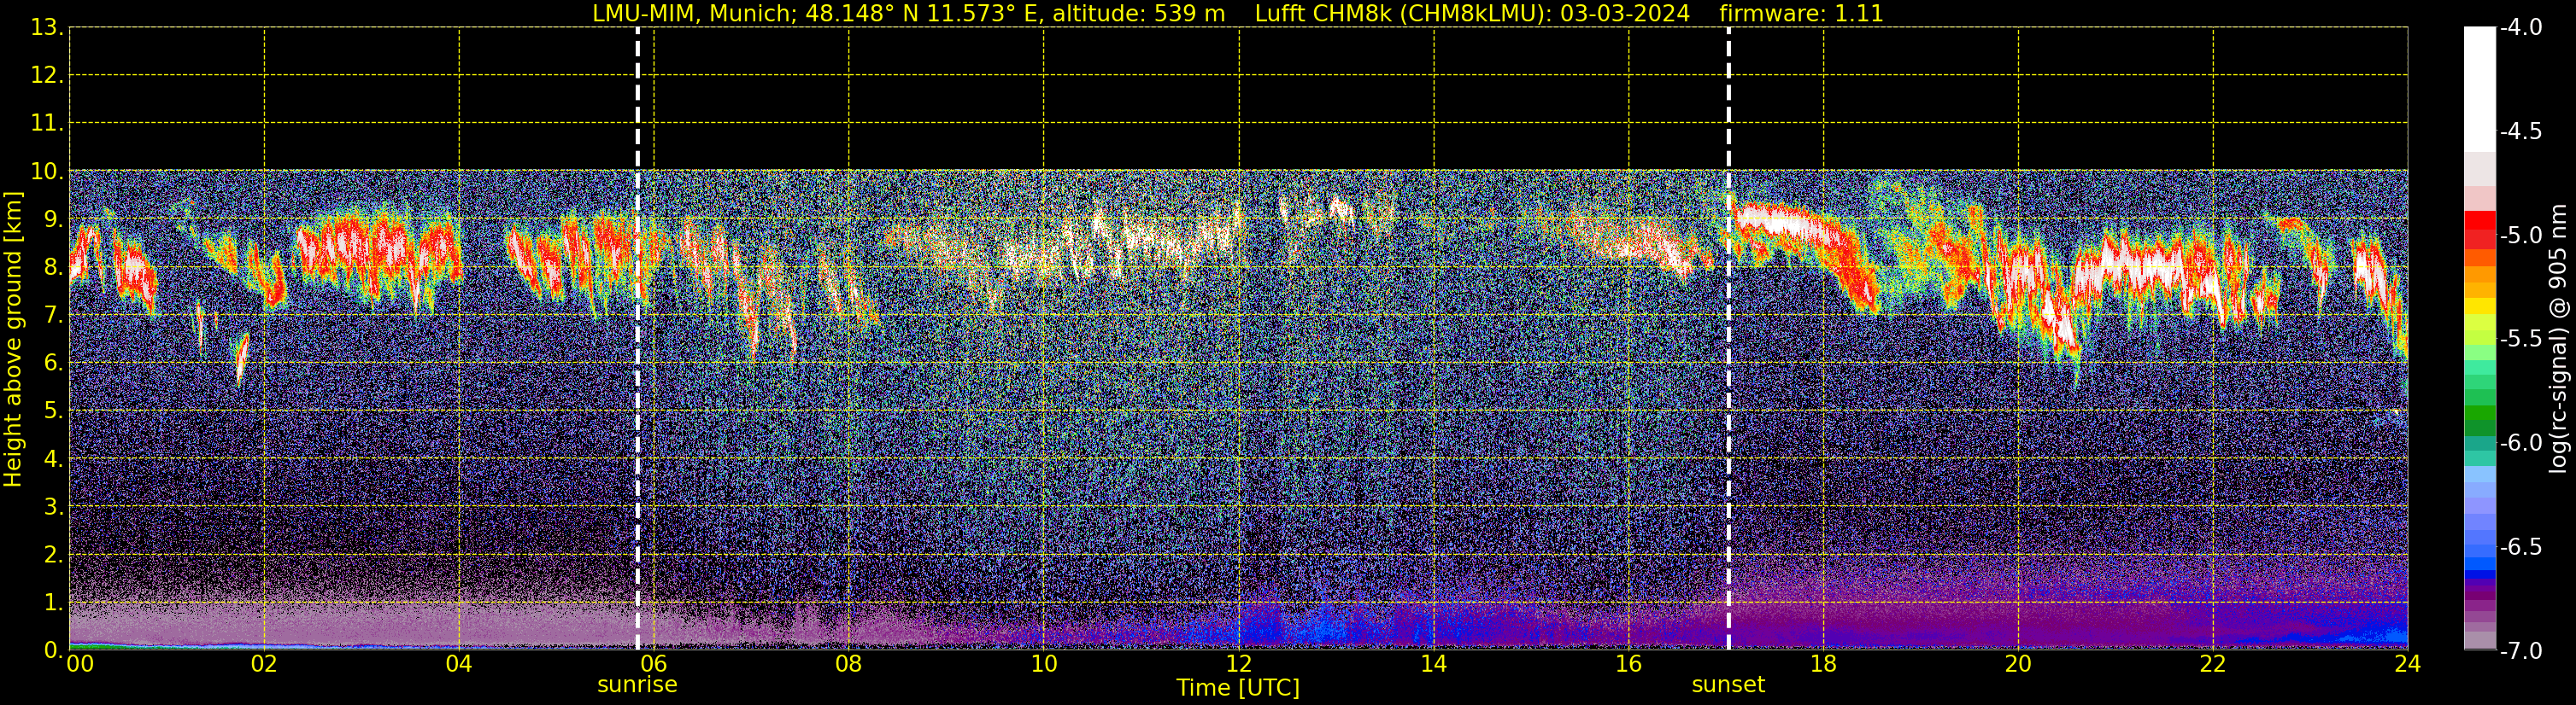Click the colorbar label '-5.0'
Image resolution: width=2576 pixels, height=705 pixels.
[2521, 236]
